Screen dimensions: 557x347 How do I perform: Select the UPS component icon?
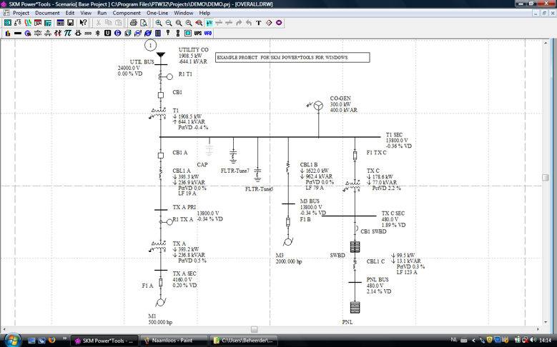point(198,33)
